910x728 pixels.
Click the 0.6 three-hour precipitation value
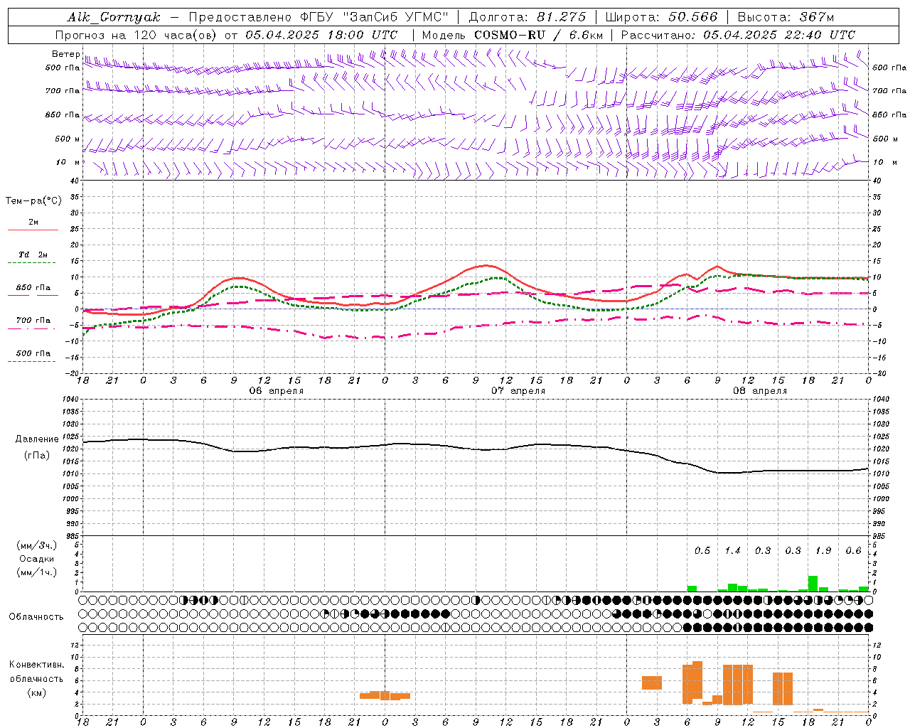tap(854, 551)
